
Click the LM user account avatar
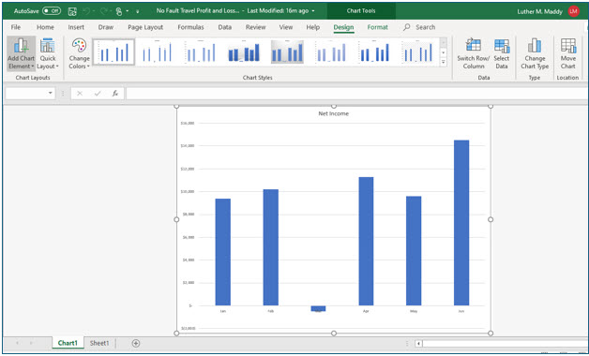[x=574, y=11]
